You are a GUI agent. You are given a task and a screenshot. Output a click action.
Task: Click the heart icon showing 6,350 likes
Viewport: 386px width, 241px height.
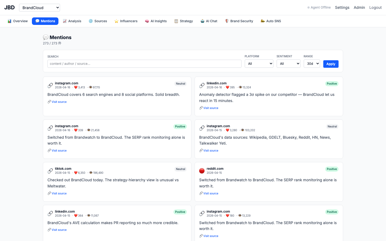tap(76, 173)
